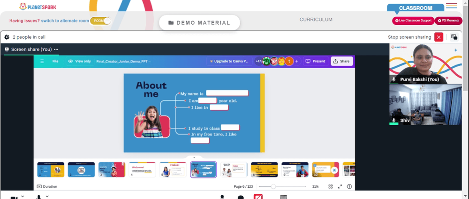Viewport: 469px width, 199px height.
Task: Click Upgrade to Canva Pro button
Action: pyautogui.click(x=229, y=61)
